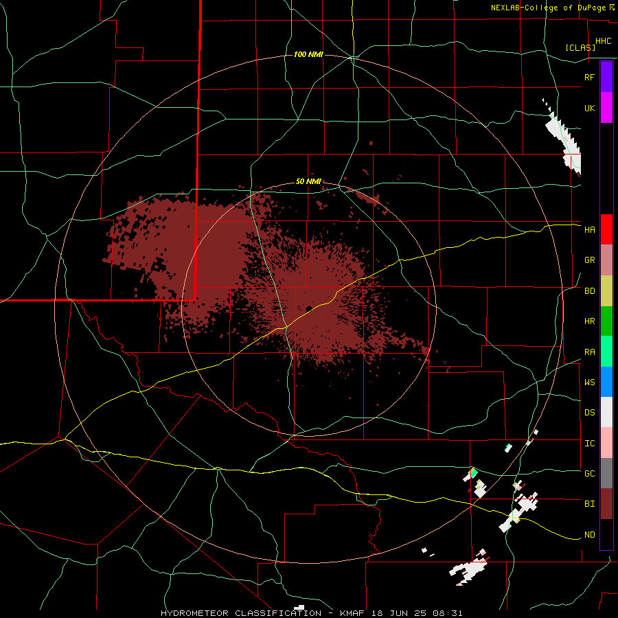Viewport: 618px width, 618px height.
Task: Click the 'RF' legend label
Action: coord(589,77)
